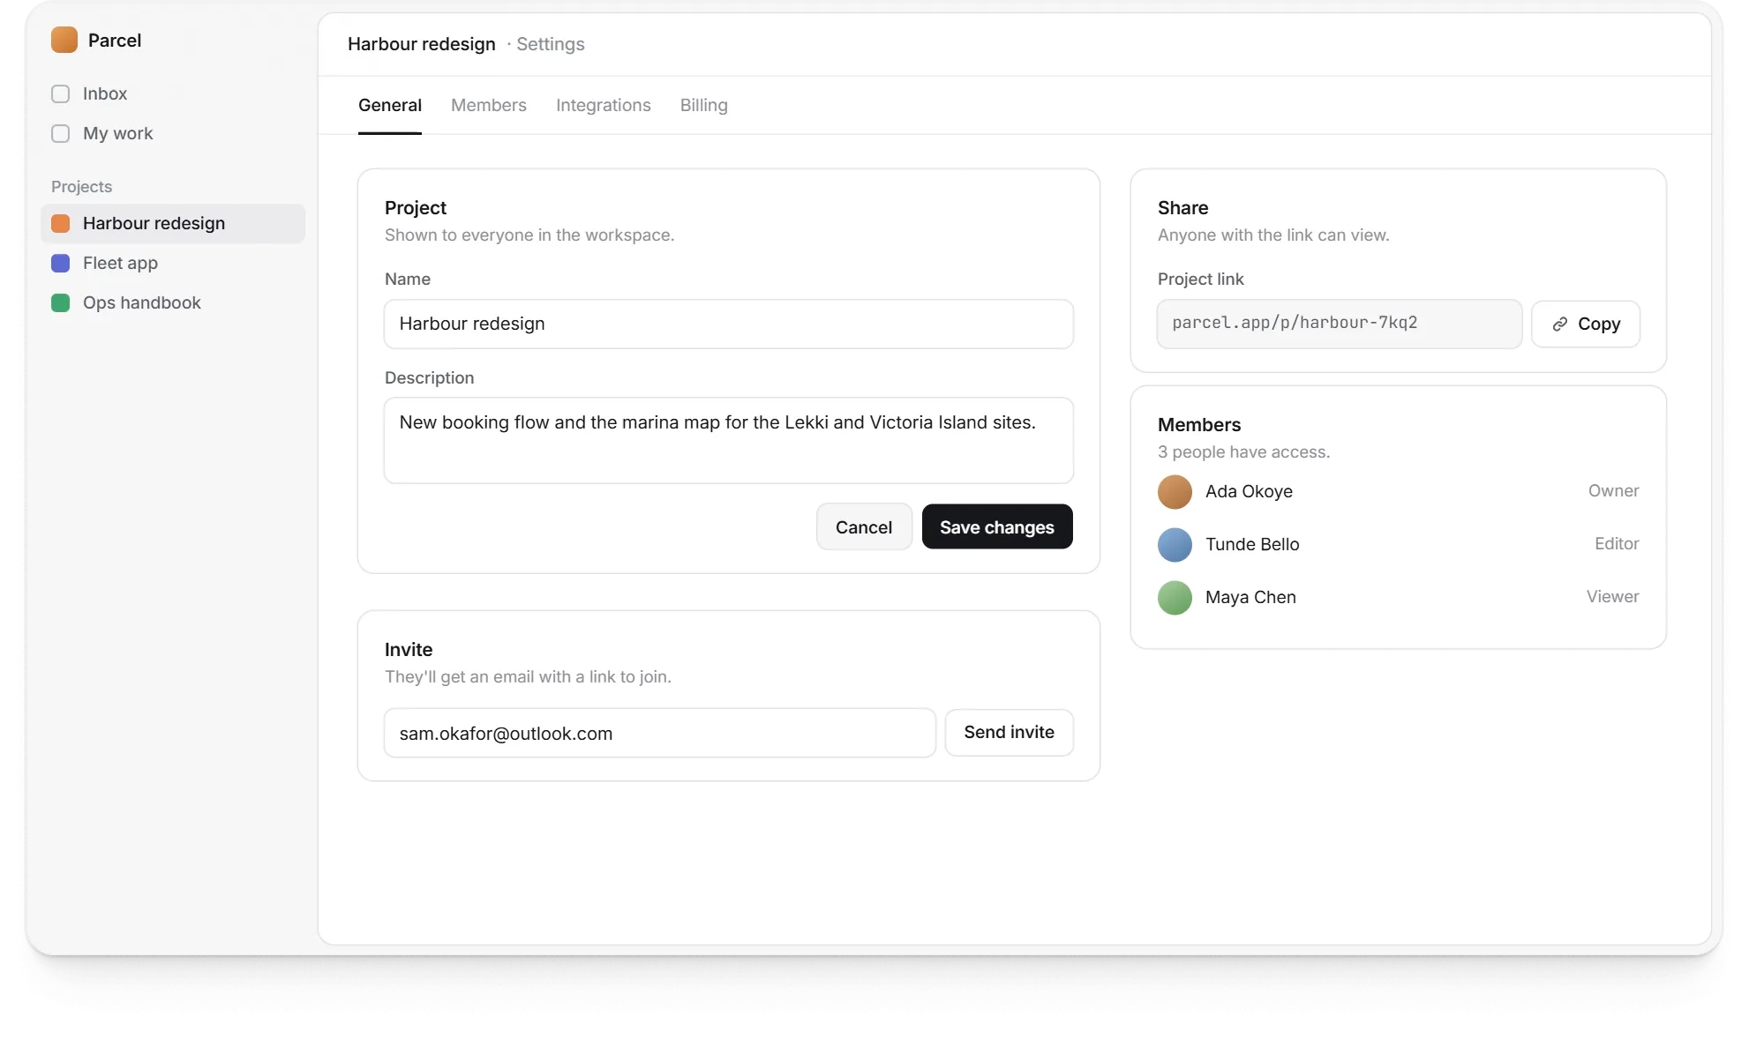Click Save changes button
The width and height of the screenshot is (1749, 1037).
point(997,526)
